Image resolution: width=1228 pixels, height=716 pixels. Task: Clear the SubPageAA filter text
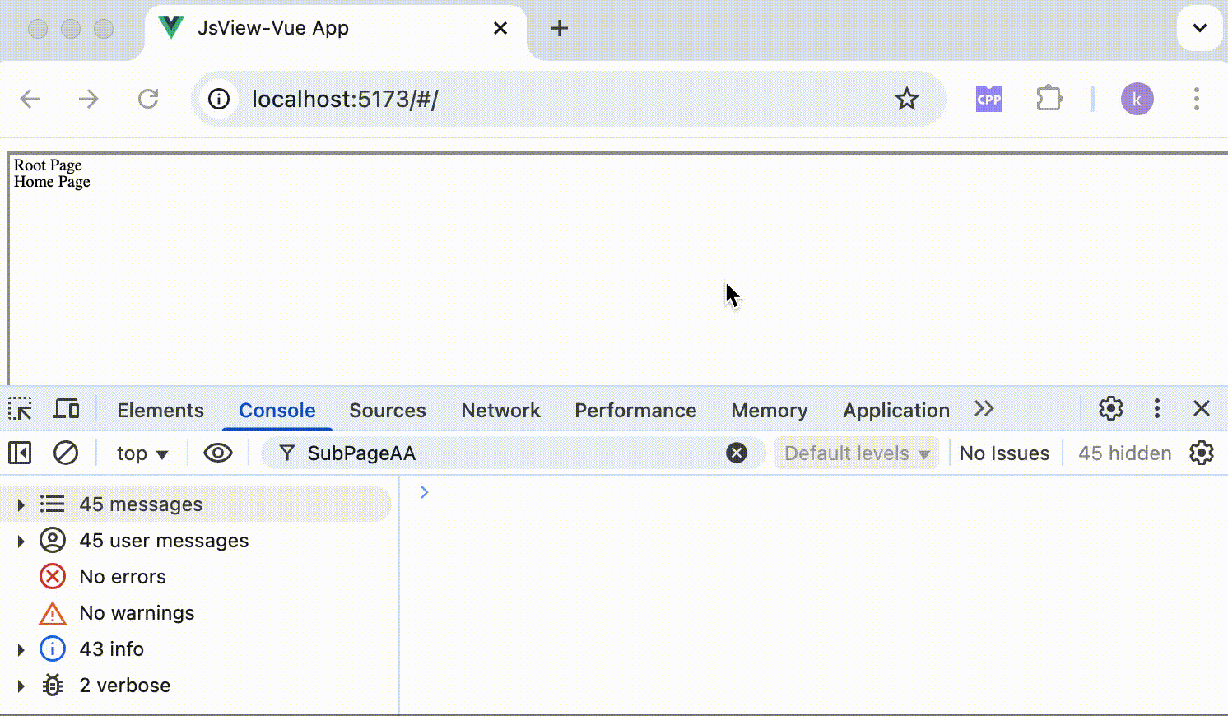(737, 453)
